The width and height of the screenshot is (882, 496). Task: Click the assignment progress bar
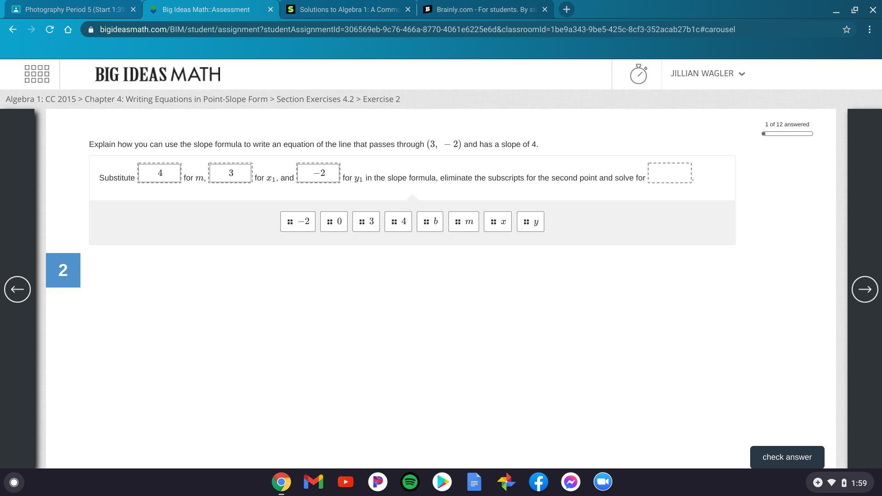pos(787,134)
